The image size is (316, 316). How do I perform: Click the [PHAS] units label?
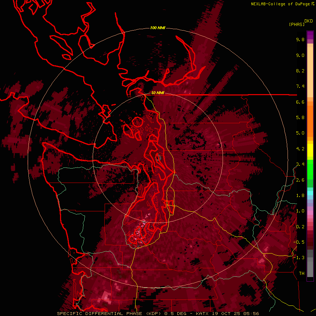click(297, 24)
